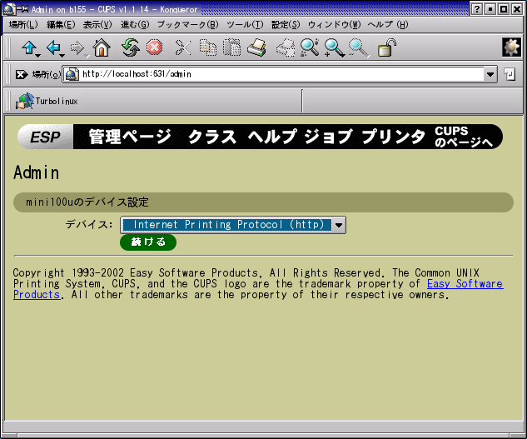The height and width of the screenshot is (439, 527).
Task: Click the デバイス: label
Action: pyautogui.click(x=89, y=224)
